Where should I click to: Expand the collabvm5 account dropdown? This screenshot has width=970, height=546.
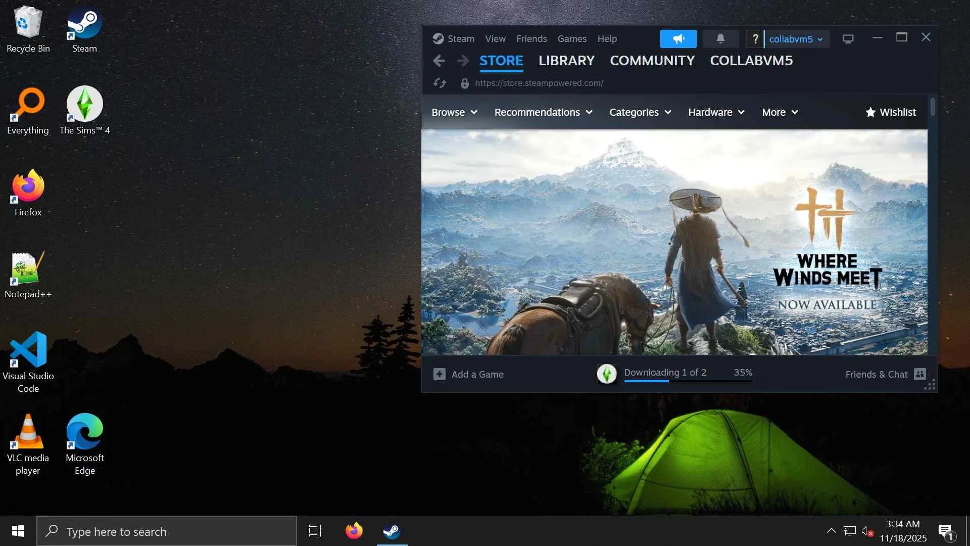[796, 39]
